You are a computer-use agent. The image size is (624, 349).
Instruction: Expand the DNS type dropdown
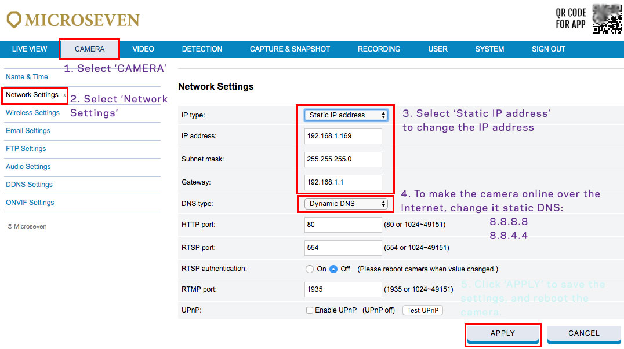pos(346,204)
